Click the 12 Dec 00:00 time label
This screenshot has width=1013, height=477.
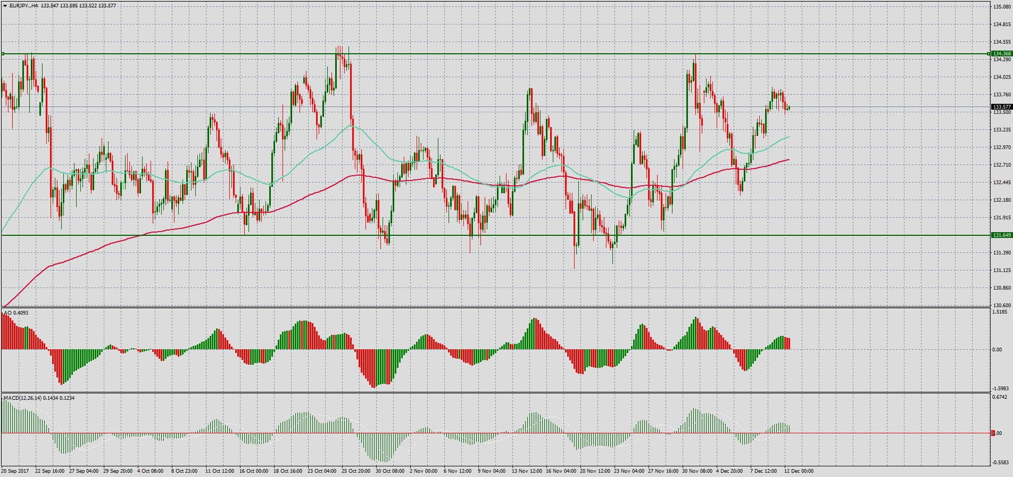[799, 471]
